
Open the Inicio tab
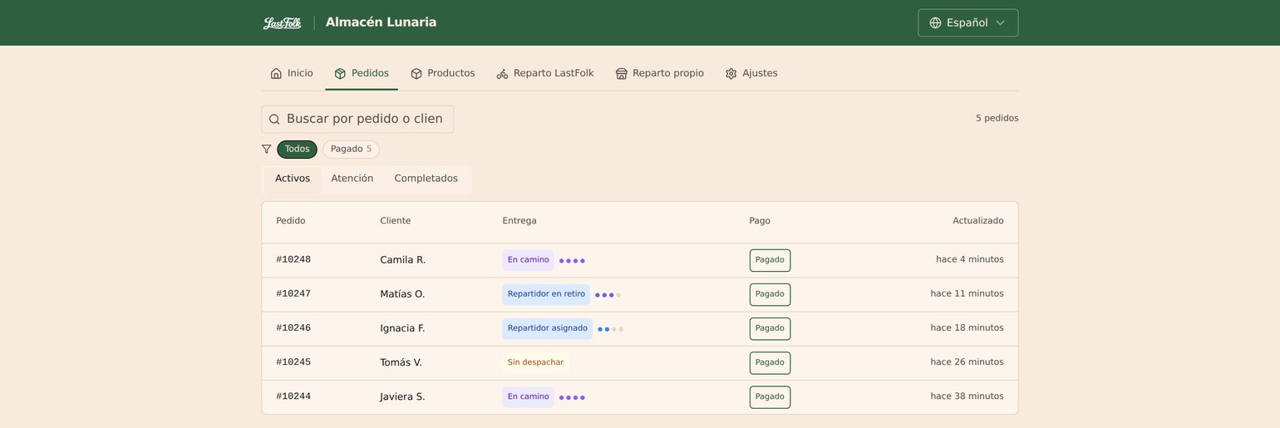click(292, 73)
